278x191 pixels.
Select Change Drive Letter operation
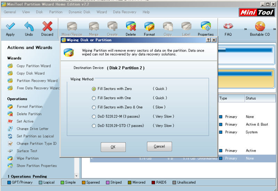pyautogui.click(x=32, y=129)
